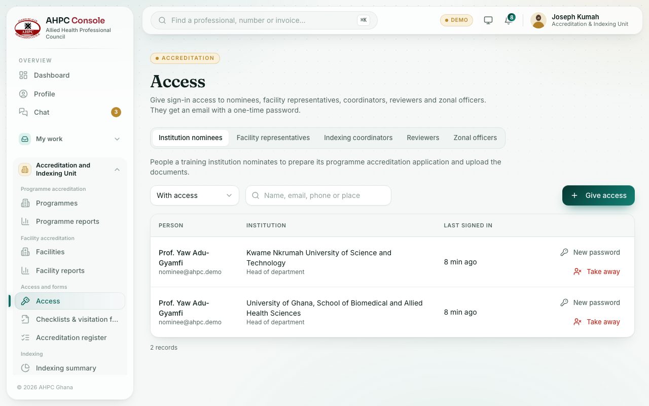
Task: Open the Profile sidebar item
Action: click(x=70, y=94)
